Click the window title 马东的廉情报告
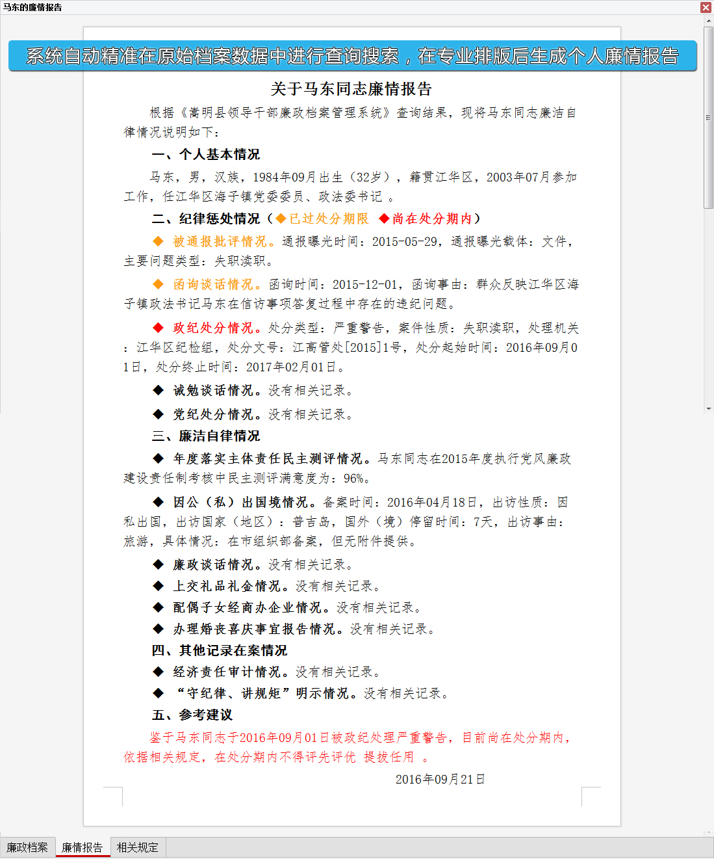This screenshot has height=859, width=714. tap(32, 7)
